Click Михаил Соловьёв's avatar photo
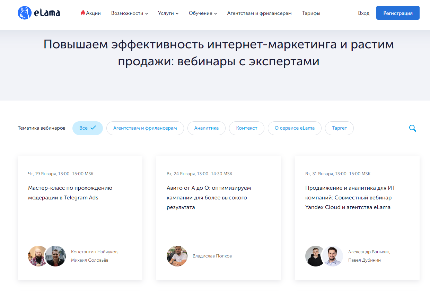This screenshot has width=430, height=291. (55, 256)
